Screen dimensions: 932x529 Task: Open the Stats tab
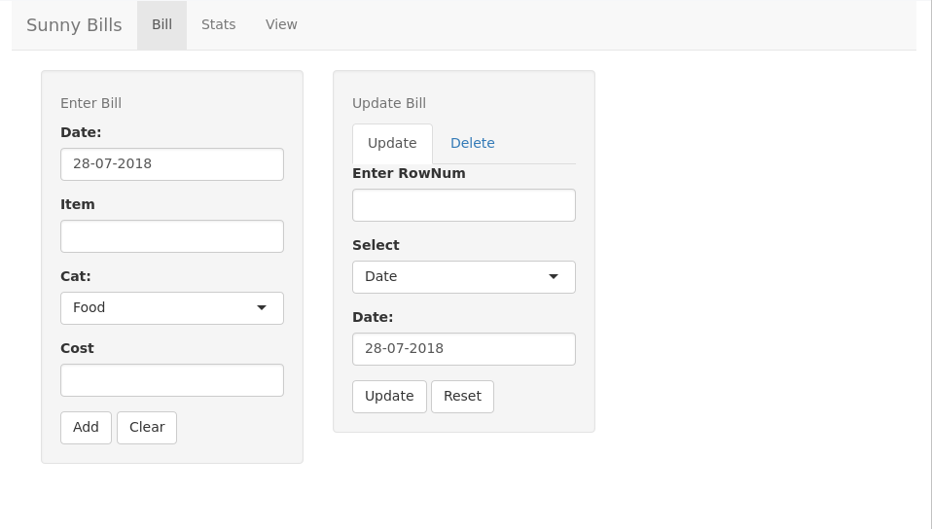tap(218, 25)
